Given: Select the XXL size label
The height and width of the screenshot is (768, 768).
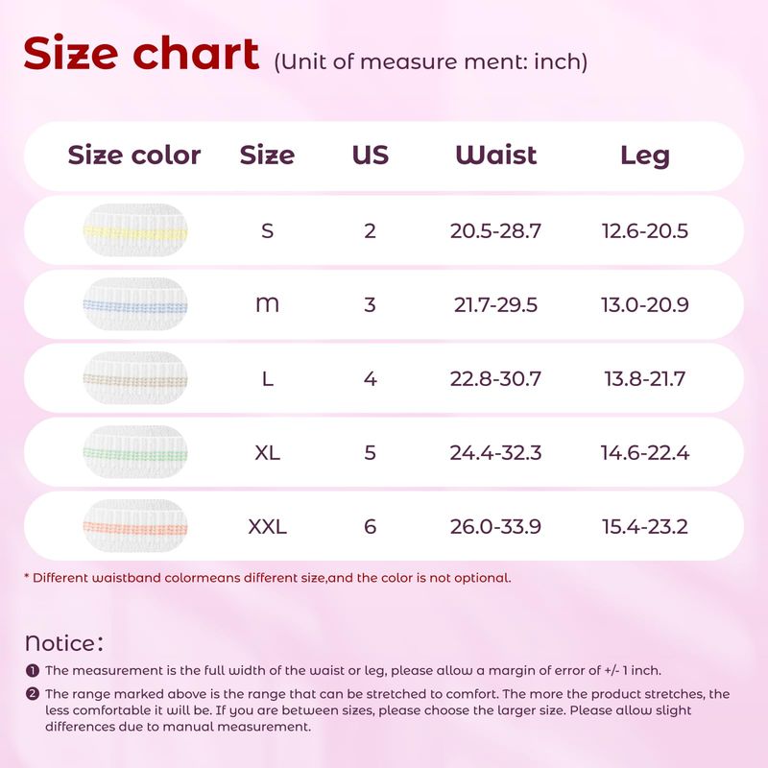Looking at the screenshot, I should tap(268, 526).
